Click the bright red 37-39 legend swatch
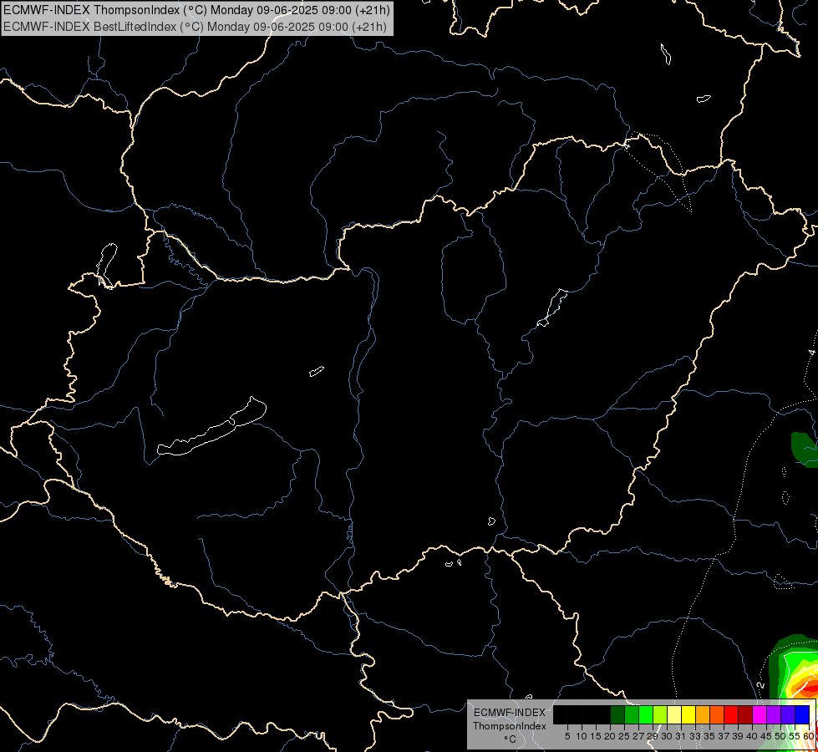Image resolution: width=818 pixels, height=752 pixels. pos(731,714)
